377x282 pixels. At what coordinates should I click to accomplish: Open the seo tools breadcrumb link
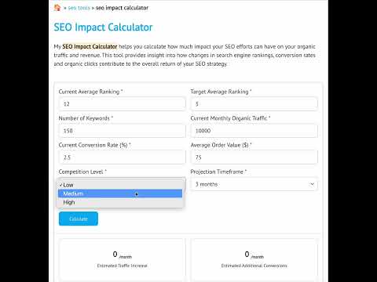coord(79,8)
